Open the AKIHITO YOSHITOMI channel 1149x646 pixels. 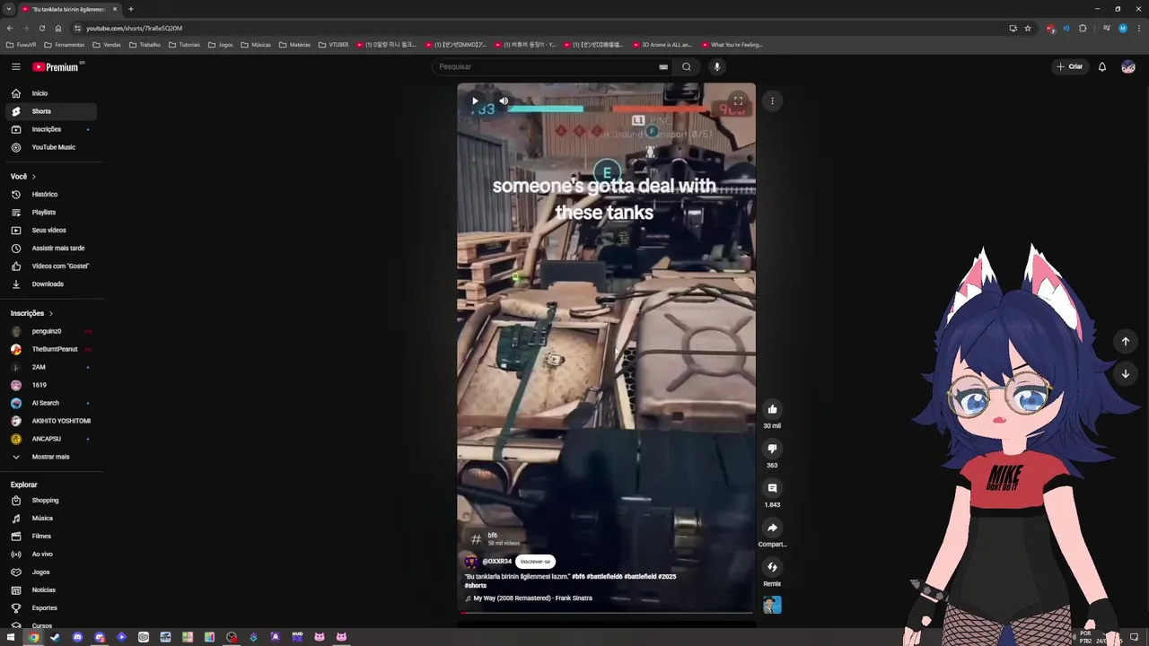(51, 421)
